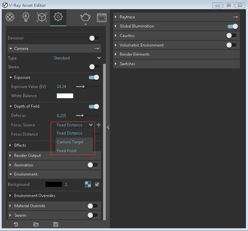Click the revert settings icon at bottom
Viewport: 248px width, 231px height.
click(16, 224)
